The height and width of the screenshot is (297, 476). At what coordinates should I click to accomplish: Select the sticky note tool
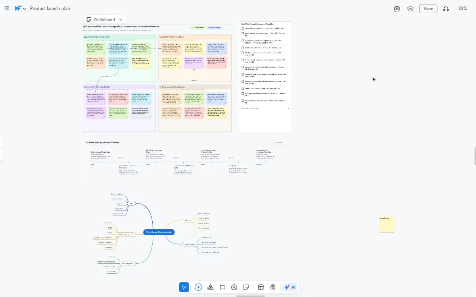pos(246,287)
